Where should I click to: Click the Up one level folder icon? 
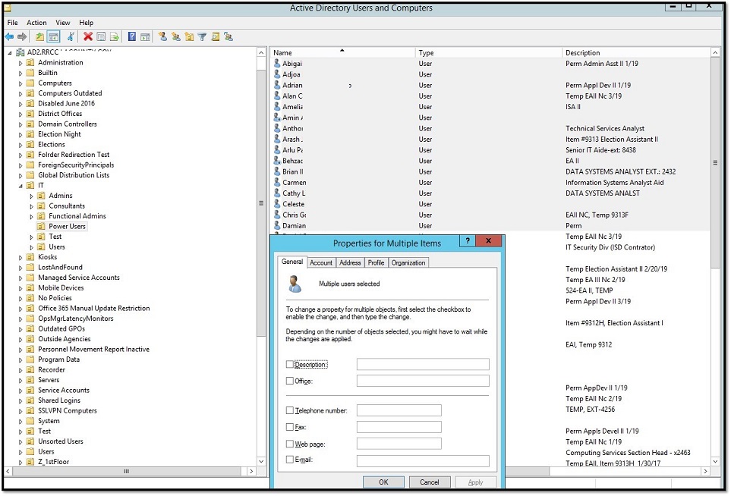pyautogui.click(x=40, y=37)
